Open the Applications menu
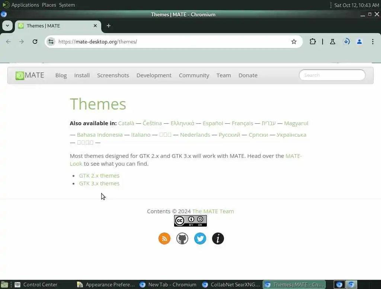The image size is (381, 289). click(x=25, y=5)
